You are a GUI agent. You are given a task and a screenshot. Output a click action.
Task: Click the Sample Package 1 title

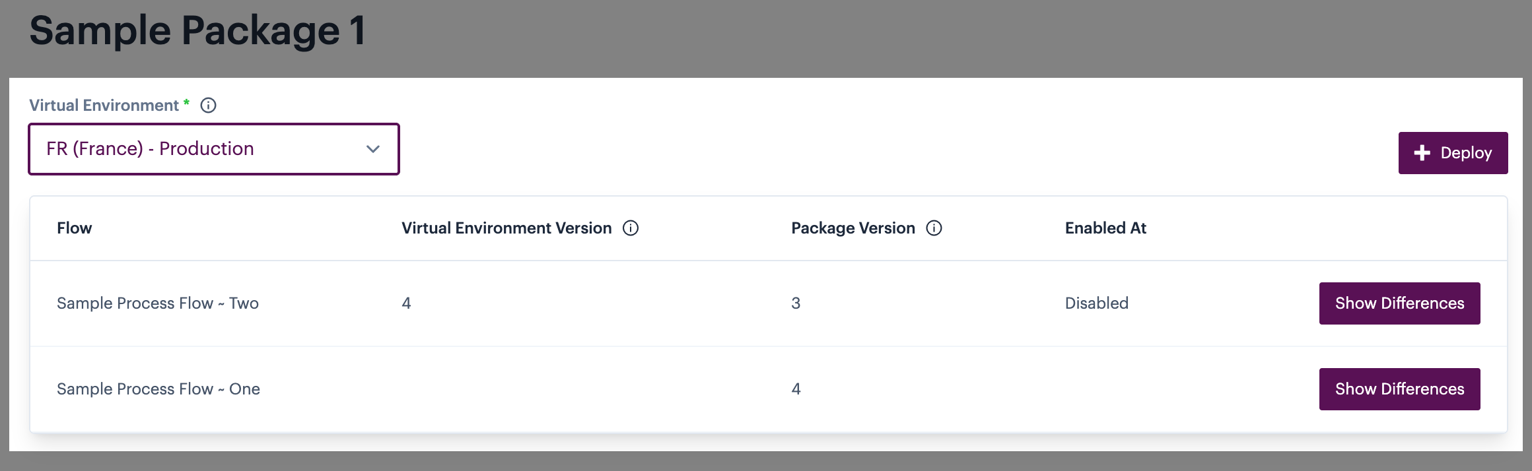click(197, 30)
